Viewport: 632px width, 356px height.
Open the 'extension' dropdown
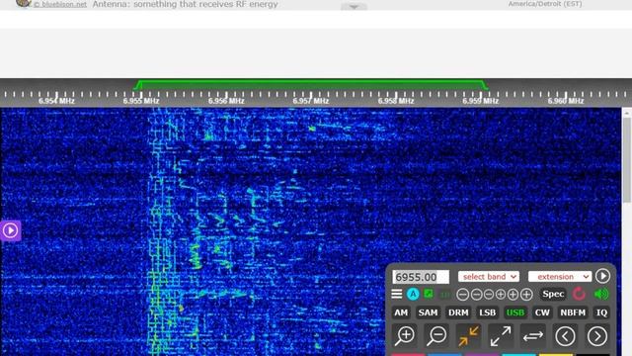560,277
